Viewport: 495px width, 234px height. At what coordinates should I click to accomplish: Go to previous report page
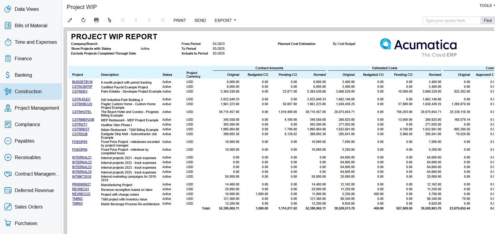click(136, 20)
